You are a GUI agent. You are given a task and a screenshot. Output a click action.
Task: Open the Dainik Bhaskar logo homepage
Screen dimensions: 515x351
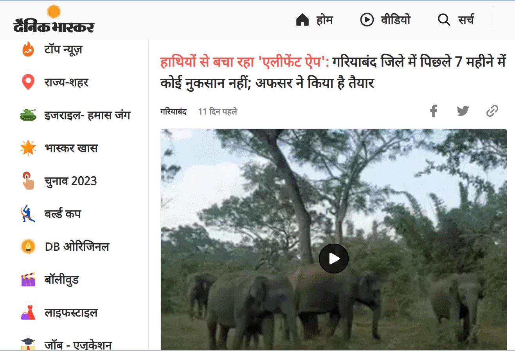coord(54,19)
